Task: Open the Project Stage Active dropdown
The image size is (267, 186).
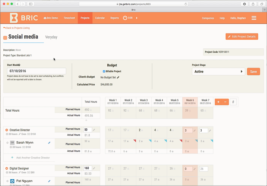Action: point(218,72)
